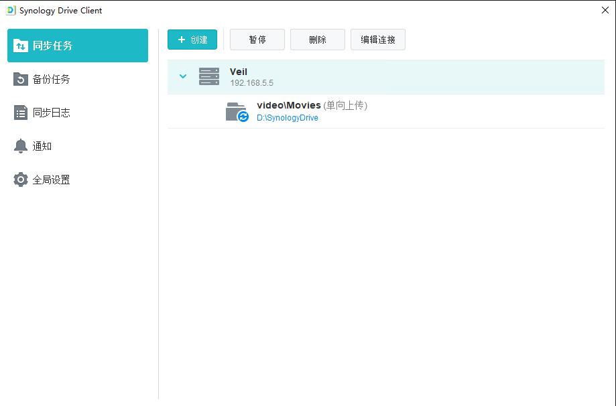Collapse the Veil server chevron
The width and height of the screenshot is (616, 406).
(x=183, y=76)
